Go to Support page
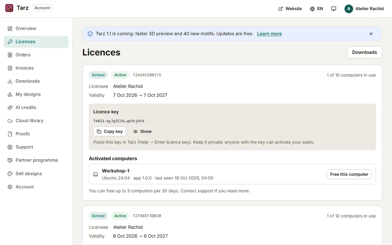The width and height of the screenshot is (392, 245). click(x=36, y=147)
